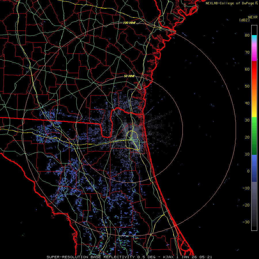Click the -20 value on the dBZ scale
The image size is (259, 259).
point(246,205)
